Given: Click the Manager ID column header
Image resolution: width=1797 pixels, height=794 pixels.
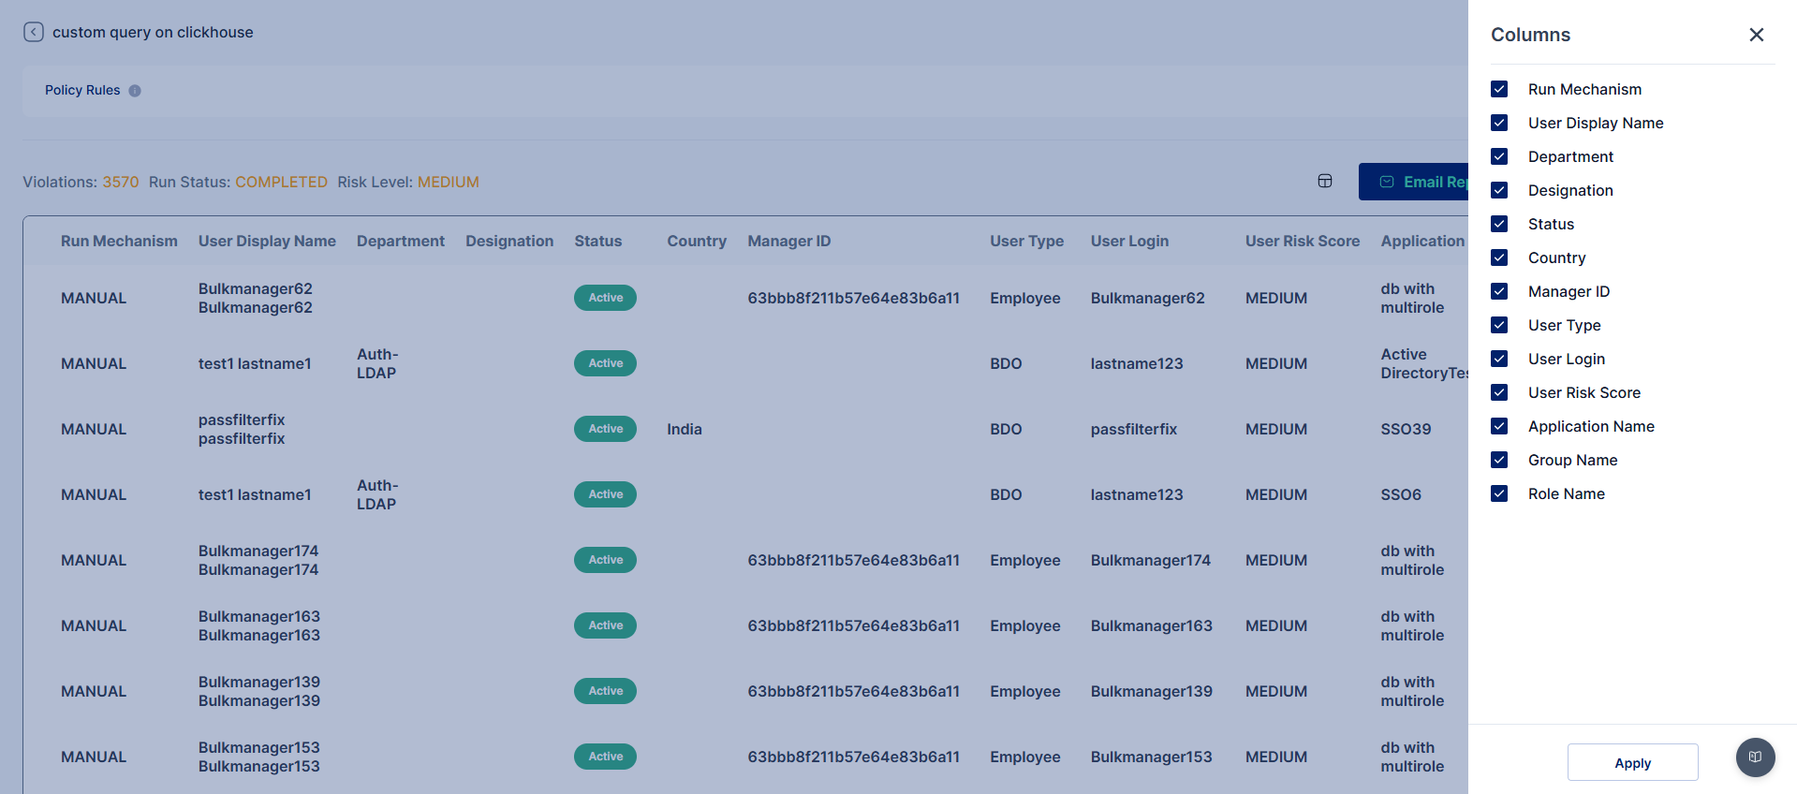Looking at the screenshot, I should [788, 241].
